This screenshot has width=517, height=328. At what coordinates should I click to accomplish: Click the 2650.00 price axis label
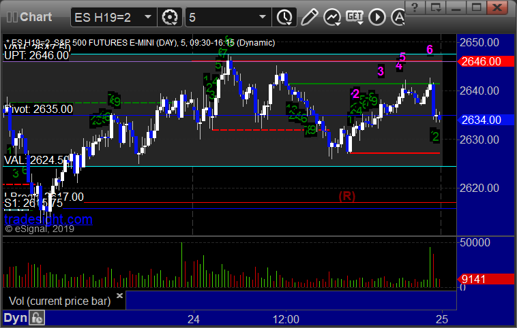(x=479, y=42)
